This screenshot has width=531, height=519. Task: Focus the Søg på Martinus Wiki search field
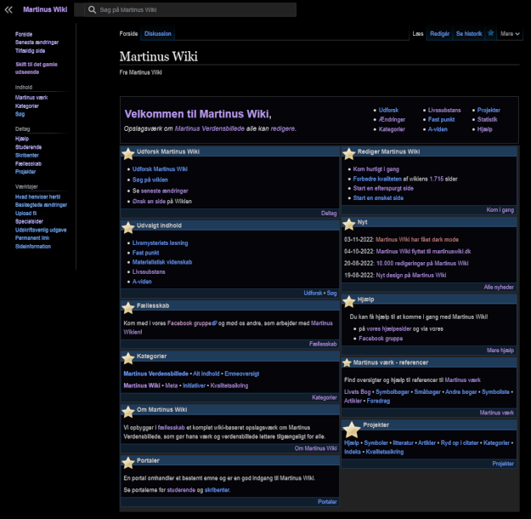[190, 10]
